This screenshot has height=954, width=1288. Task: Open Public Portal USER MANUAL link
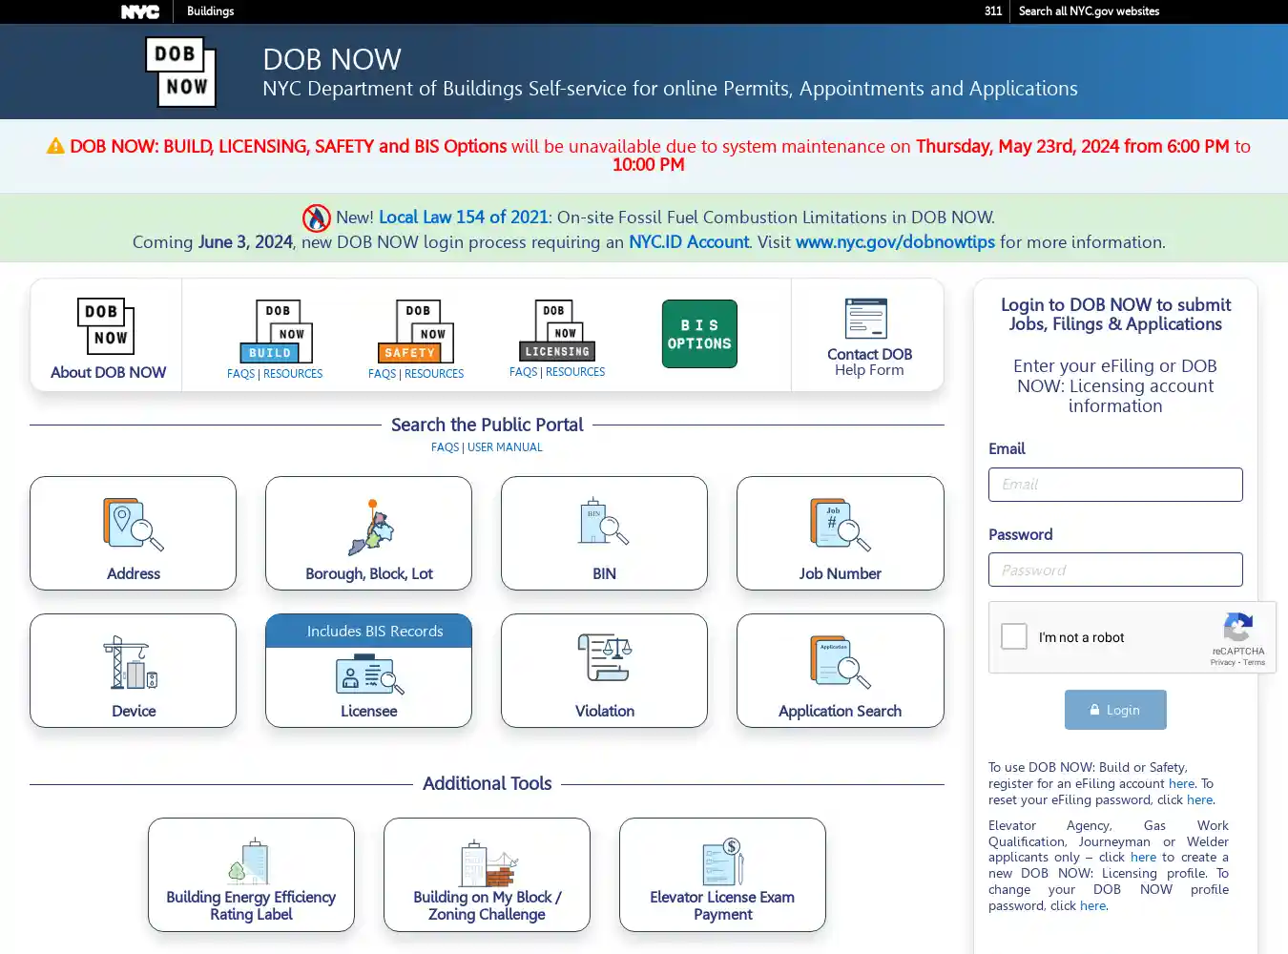505,447
